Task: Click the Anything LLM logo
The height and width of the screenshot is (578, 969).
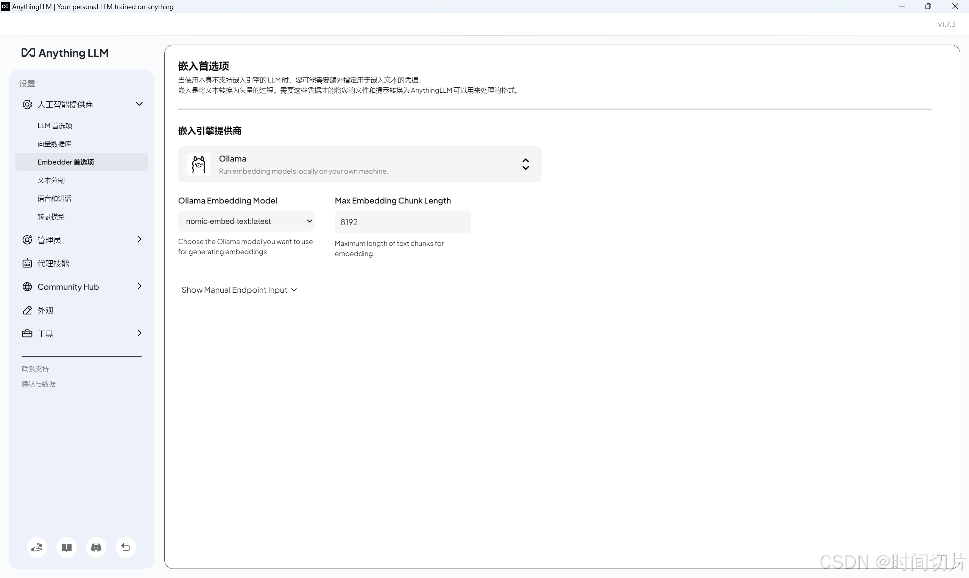Action: pyautogui.click(x=65, y=53)
